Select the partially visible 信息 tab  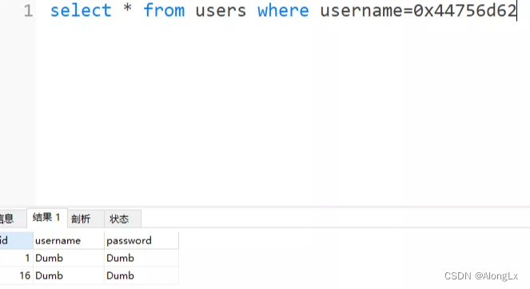[13, 219]
